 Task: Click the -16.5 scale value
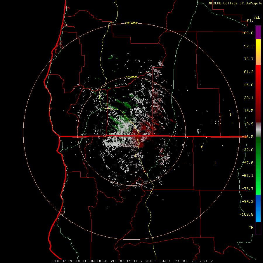click(x=248, y=137)
